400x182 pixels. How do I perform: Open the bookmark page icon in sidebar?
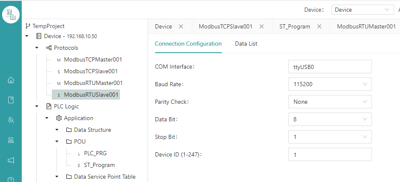pos(11,100)
